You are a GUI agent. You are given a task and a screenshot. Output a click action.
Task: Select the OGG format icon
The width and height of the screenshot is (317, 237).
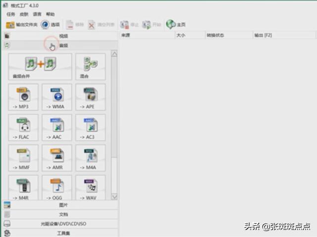(57, 189)
